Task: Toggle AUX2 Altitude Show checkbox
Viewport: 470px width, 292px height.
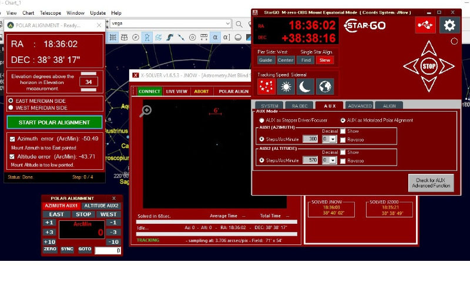Action: pyautogui.click(x=343, y=152)
